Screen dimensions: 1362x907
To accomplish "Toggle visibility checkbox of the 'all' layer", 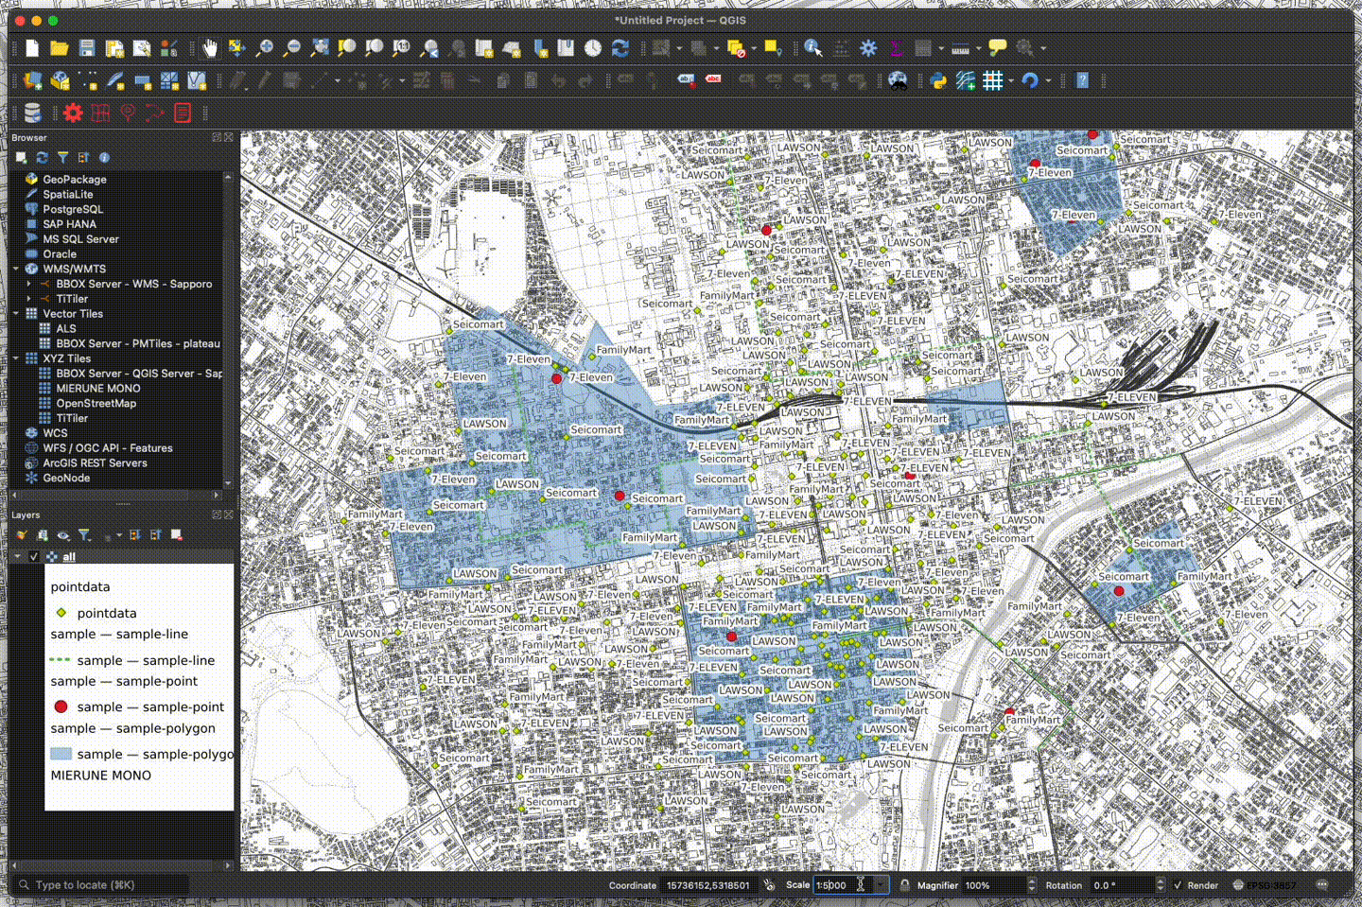I will click(34, 557).
